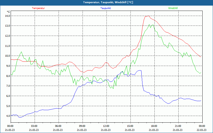
Task: Click the blue dew point line's sharp drop after 15:00
Action: pos(142,81)
